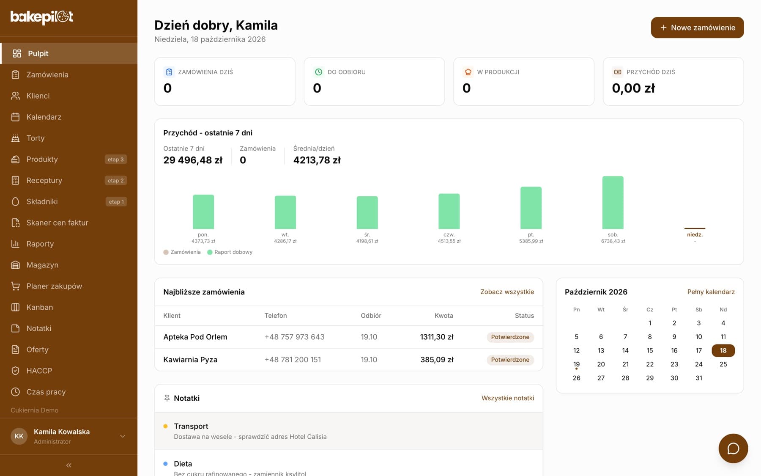761x476 pixels.
Task: Select highlighted day 18 in calendar
Action: (x=723, y=350)
